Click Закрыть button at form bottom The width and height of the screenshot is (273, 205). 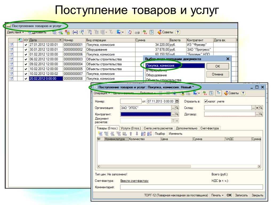[258, 195]
